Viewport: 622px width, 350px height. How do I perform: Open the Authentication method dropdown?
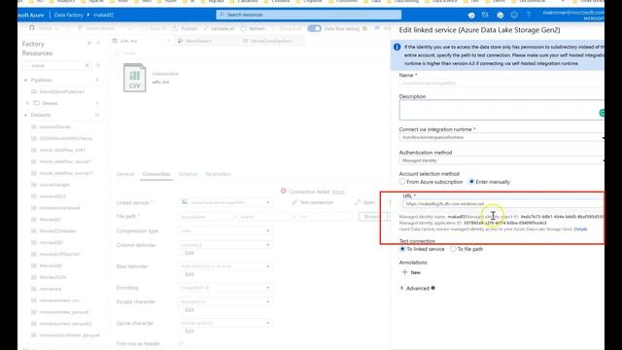click(501, 160)
